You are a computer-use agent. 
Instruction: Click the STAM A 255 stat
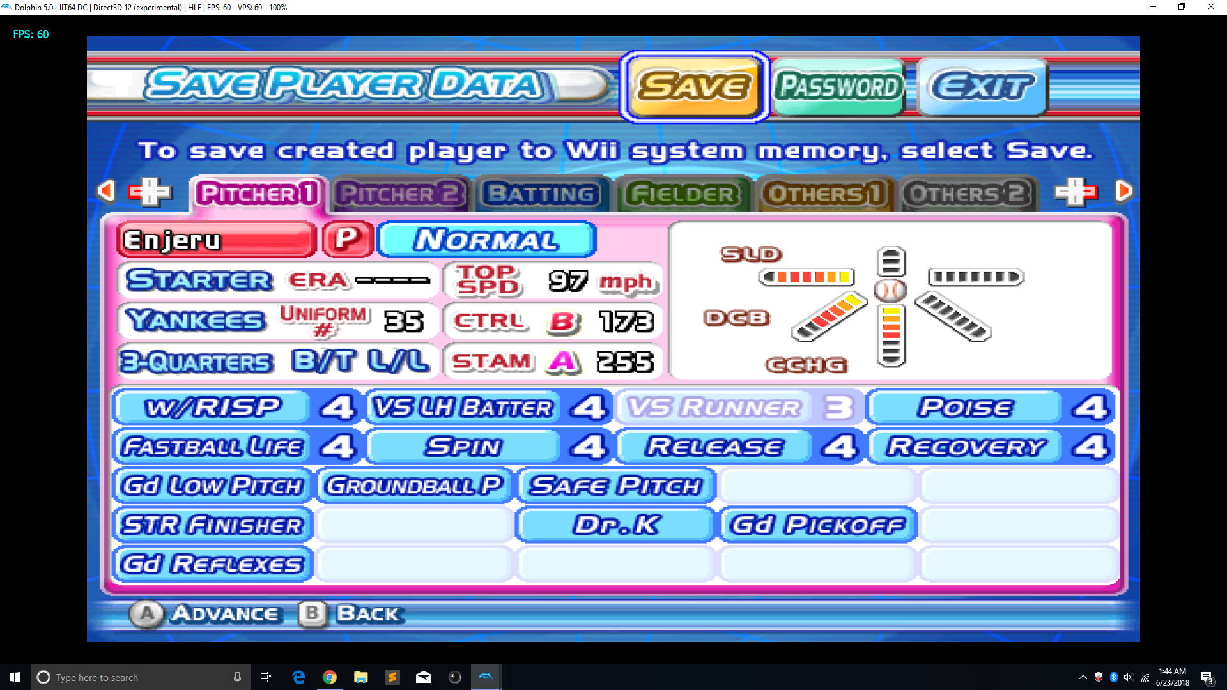coord(553,362)
